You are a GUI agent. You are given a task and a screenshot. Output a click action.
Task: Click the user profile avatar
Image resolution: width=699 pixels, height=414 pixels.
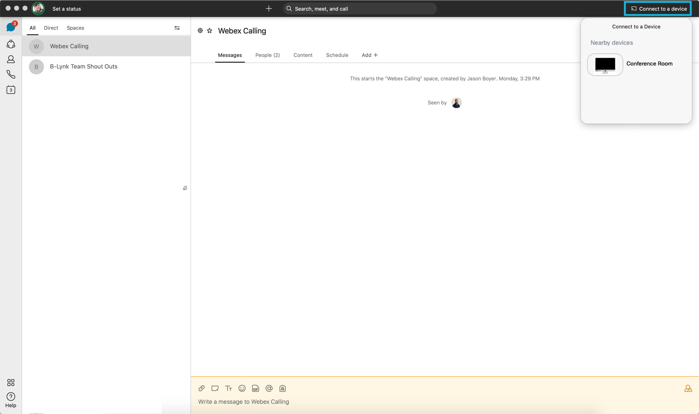(38, 8)
